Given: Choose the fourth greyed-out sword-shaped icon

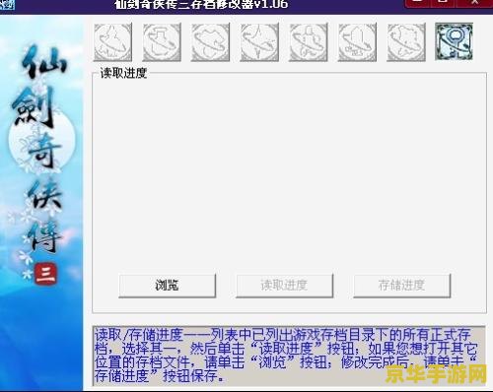Looking at the screenshot, I should (x=259, y=42).
